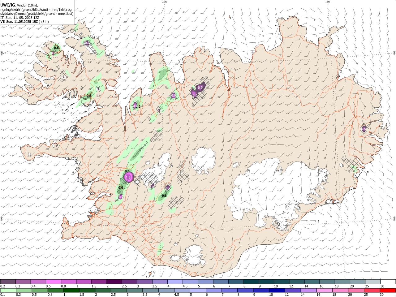Viewport: 396px width, 297px height.
Task: Click the white swatch at 30 in the upper scale
Action: [x=388, y=282]
